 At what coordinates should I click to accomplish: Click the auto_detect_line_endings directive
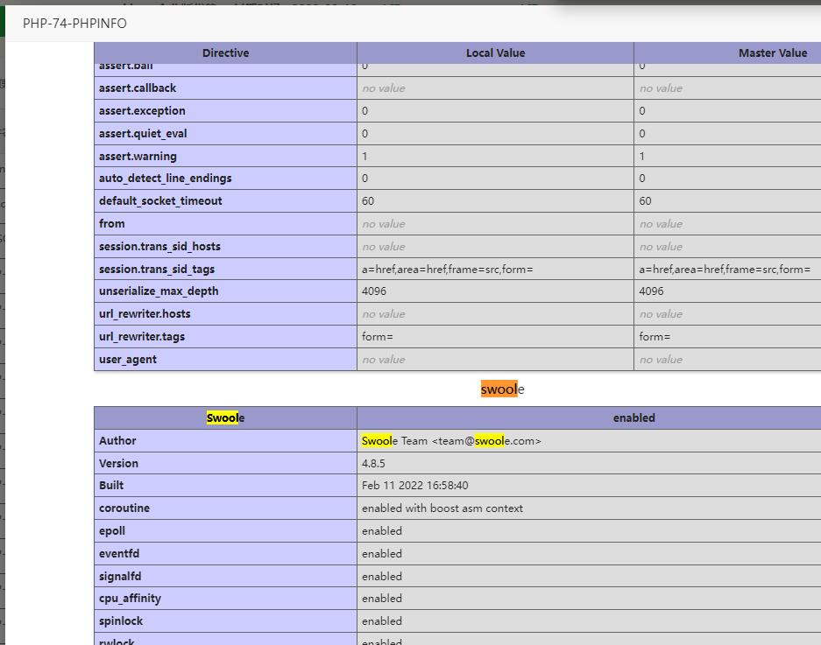tap(165, 179)
